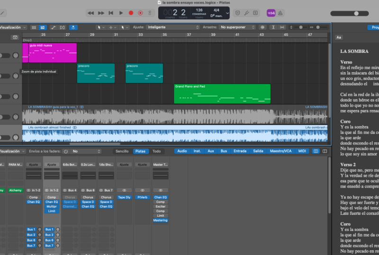Viewport: 379px width, 255px height.
Task: Click the horizontal auto zoom icon
Action: coord(282,27)
